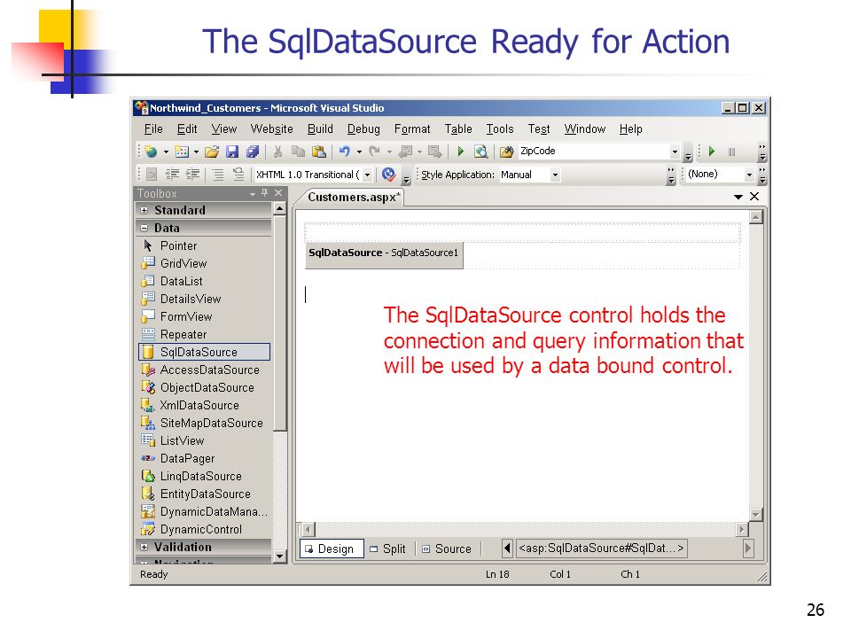Open the Debug menu
The width and height of the screenshot is (851, 638).
pos(363,129)
